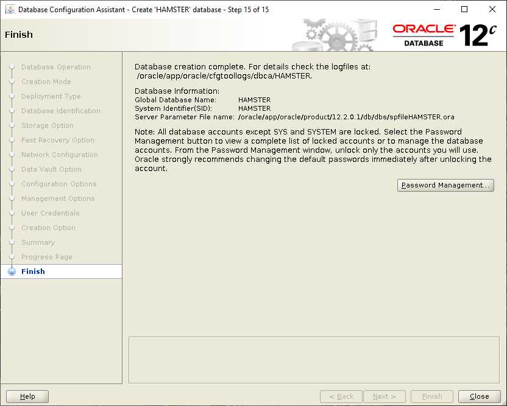Select the Database Identification step
Viewport: 507px width, 406px height.
click(x=61, y=111)
